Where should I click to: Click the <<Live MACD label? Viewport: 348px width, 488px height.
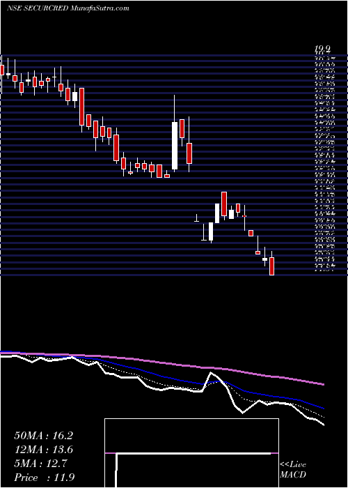(293, 470)
